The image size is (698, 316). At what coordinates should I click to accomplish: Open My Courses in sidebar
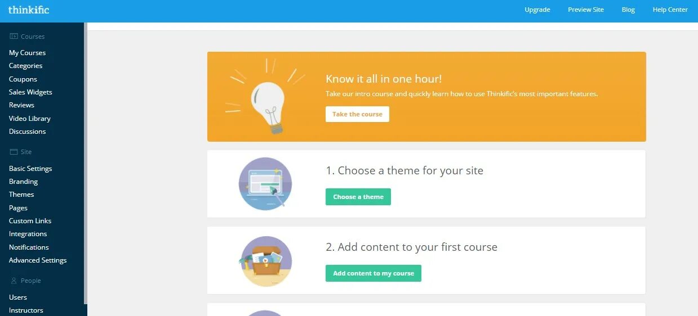click(27, 53)
